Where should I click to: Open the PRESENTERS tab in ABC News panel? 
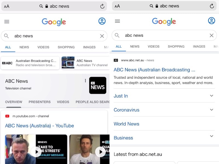click(x=39, y=102)
